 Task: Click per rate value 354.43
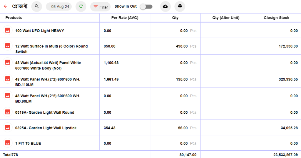(109, 128)
